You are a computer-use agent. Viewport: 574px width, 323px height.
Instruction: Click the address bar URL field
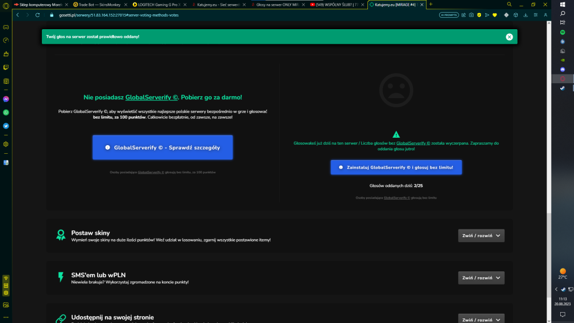pos(242,15)
